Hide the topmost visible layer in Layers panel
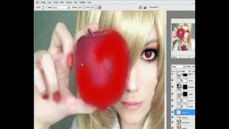The height and width of the screenshot is (129, 229). coord(173,74)
